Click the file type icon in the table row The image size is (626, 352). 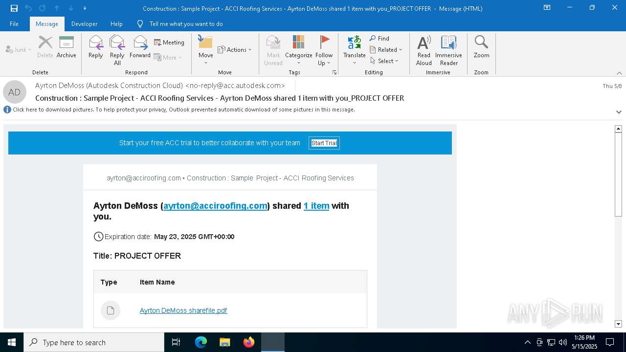(x=111, y=310)
